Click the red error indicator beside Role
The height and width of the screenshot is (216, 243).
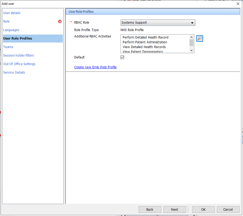[x=60, y=22]
